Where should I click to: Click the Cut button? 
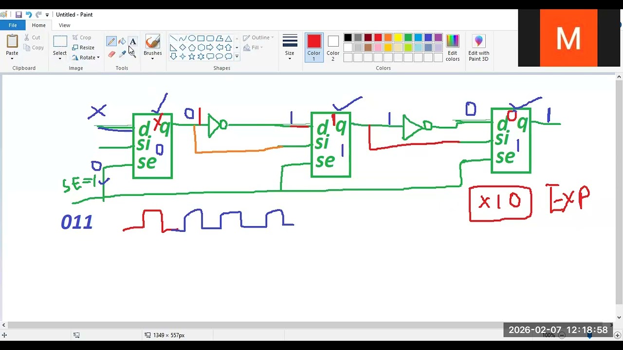tap(32, 37)
